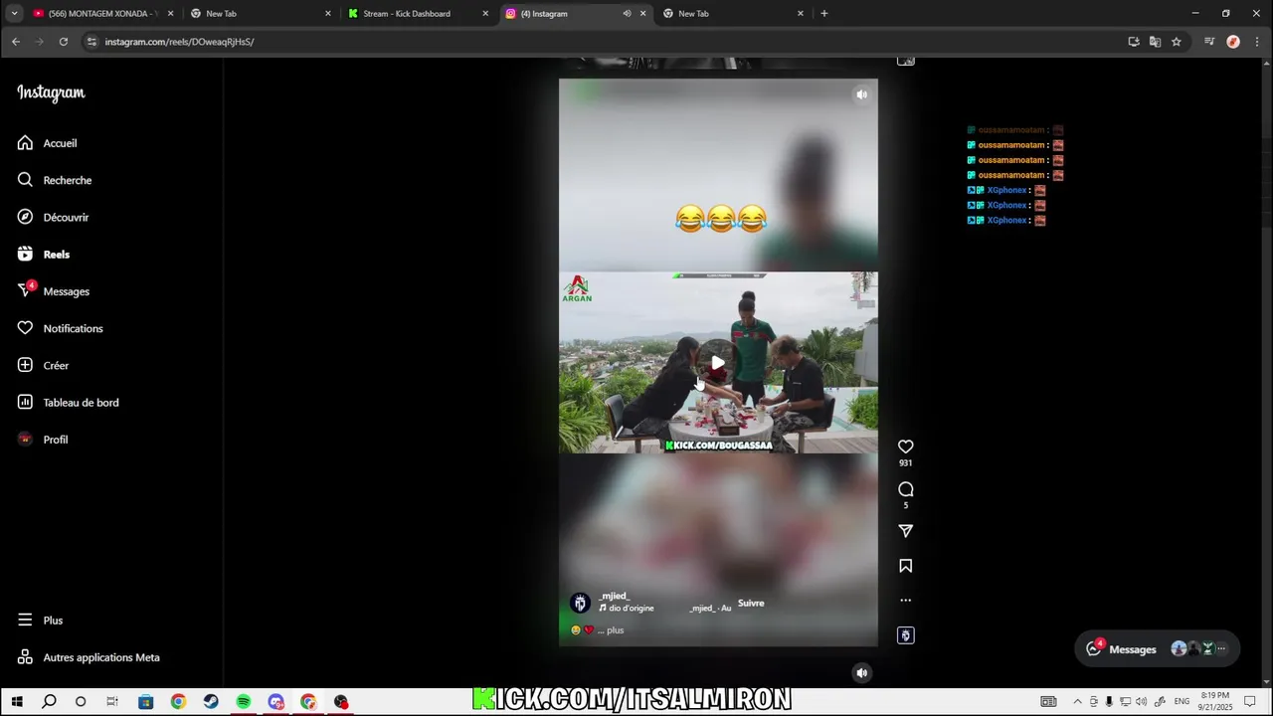This screenshot has height=716, width=1273.
Task: Open Recherche in the sidebar
Action: point(67,180)
